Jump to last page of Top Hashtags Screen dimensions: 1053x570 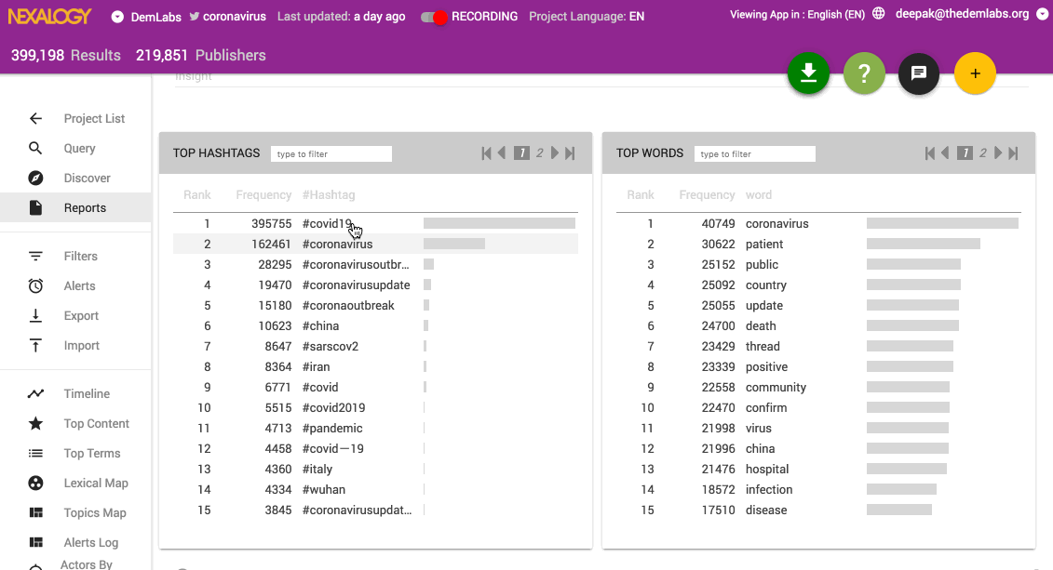pyautogui.click(x=570, y=152)
